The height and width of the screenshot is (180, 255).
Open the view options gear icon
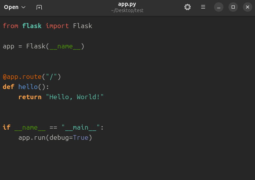(187, 7)
